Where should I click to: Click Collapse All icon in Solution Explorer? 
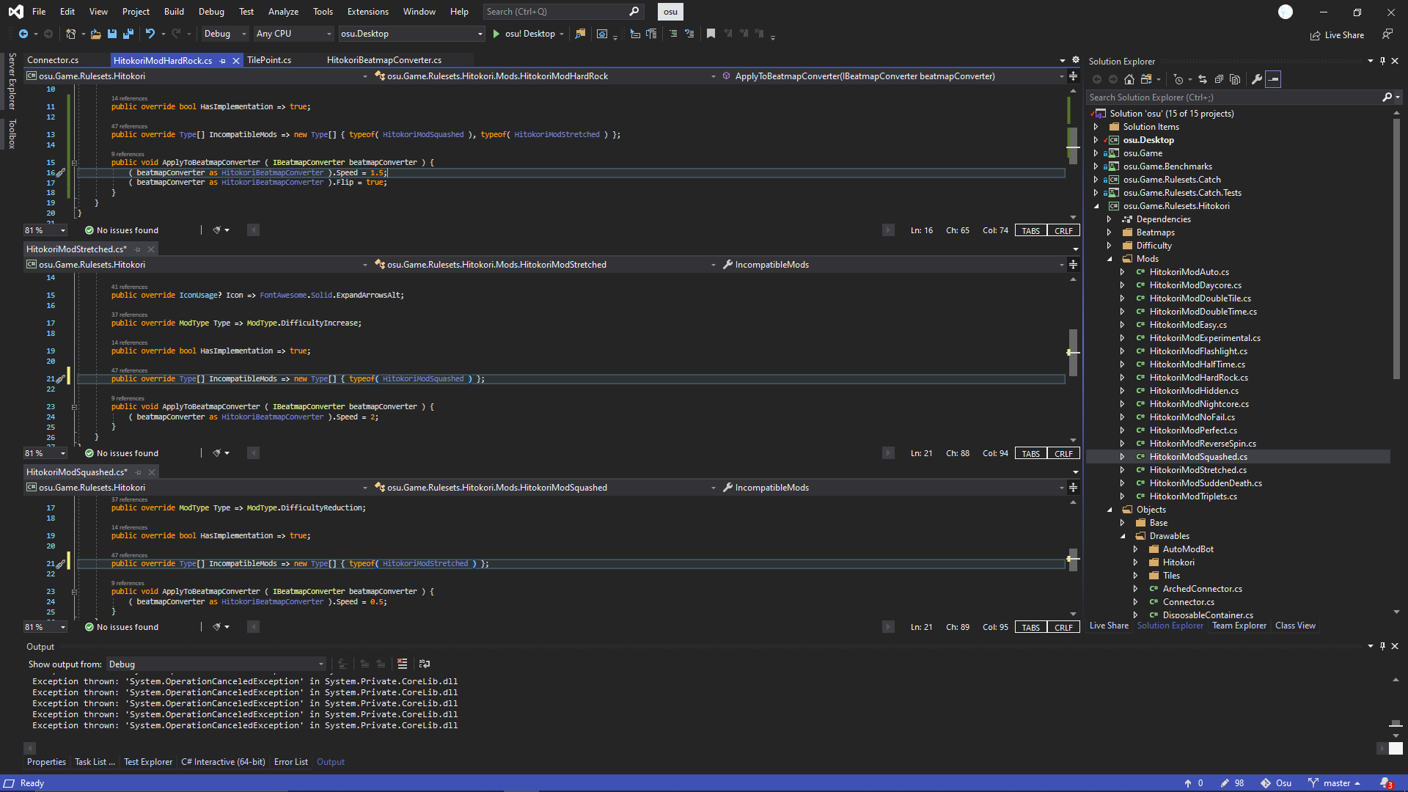pos(1219,79)
